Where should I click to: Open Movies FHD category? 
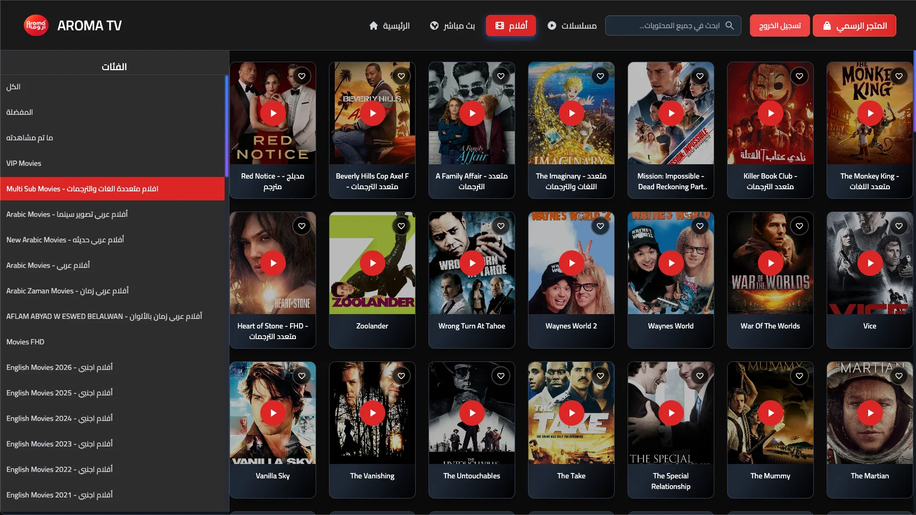click(x=112, y=342)
